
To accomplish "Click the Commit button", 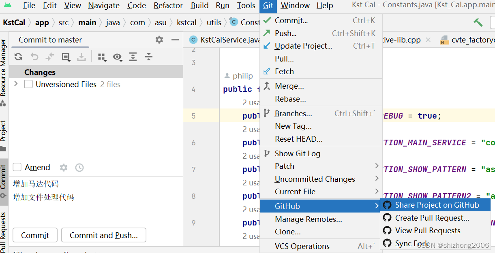I will tap(35, 235).
